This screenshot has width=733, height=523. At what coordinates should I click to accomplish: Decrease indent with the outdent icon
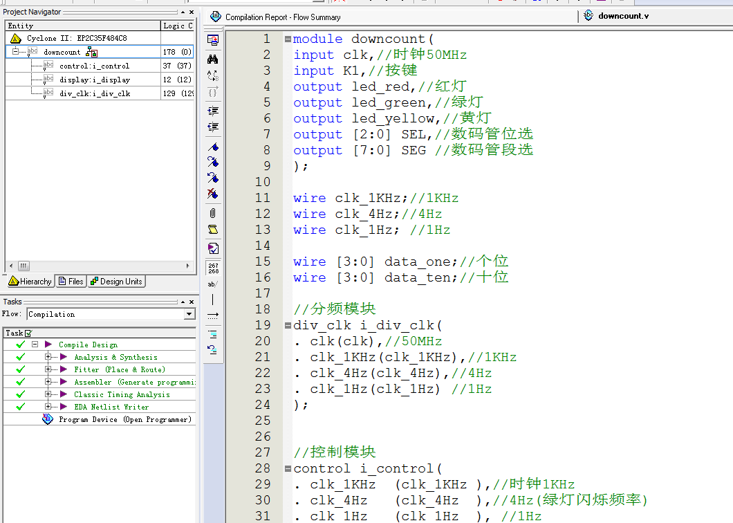213,127
